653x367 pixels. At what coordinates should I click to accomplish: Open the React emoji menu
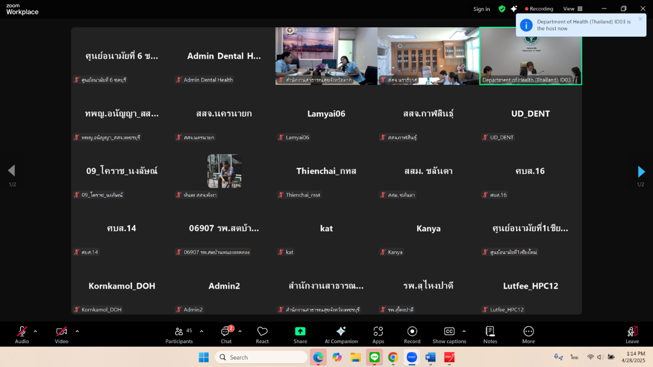[262, 335]
